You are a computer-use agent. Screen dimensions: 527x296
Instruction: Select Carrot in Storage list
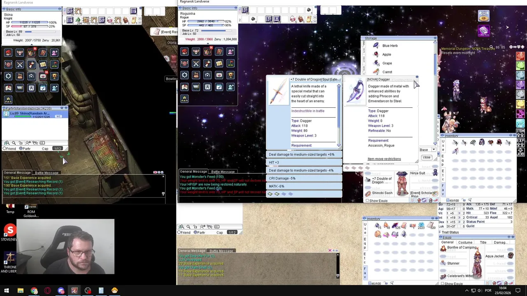click(387, 72)
